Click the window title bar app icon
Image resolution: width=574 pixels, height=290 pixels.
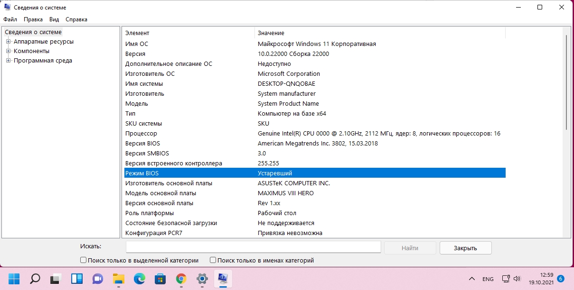(x=8, y=7)
